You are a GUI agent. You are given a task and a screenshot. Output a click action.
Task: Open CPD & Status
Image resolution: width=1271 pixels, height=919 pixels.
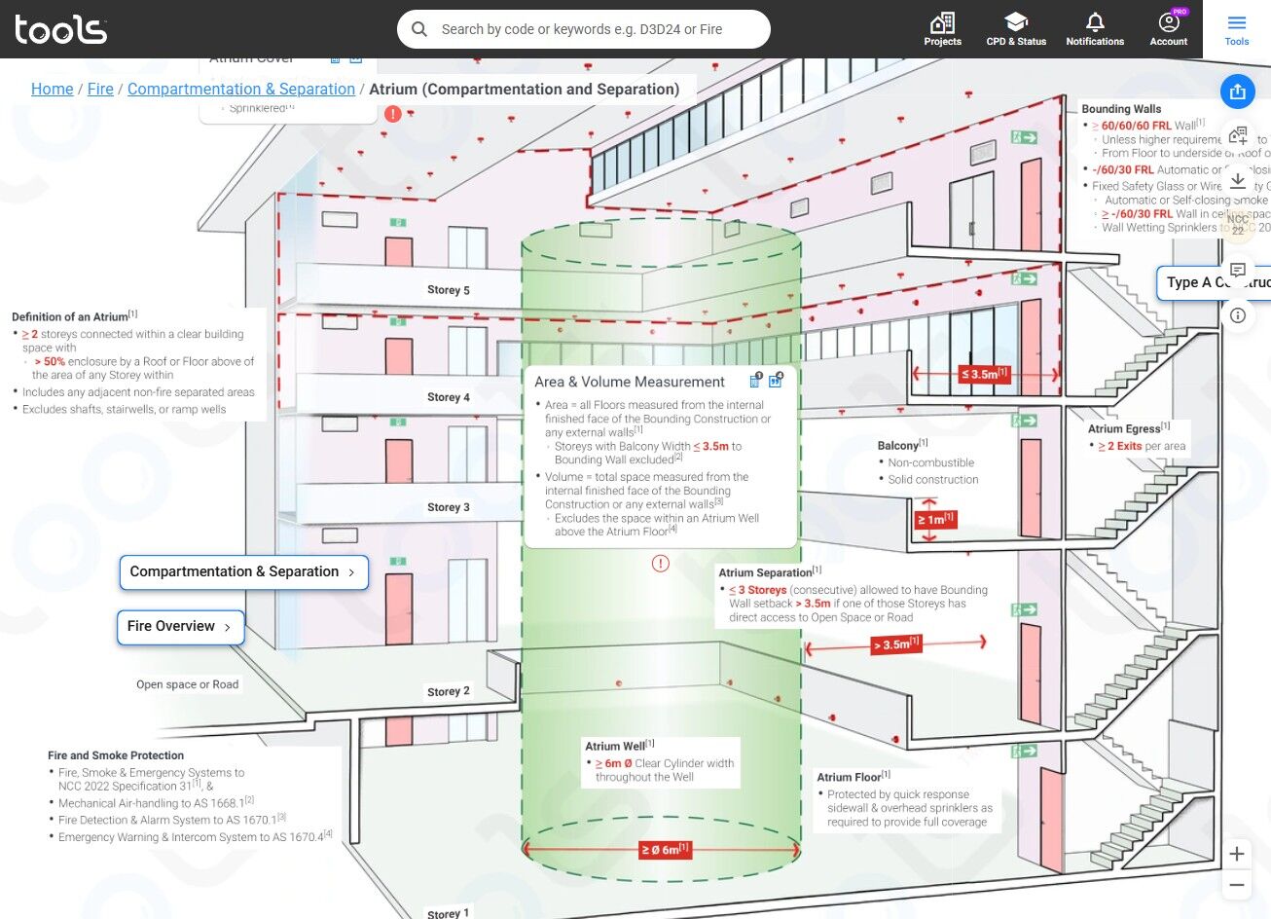click(1016, 29)
